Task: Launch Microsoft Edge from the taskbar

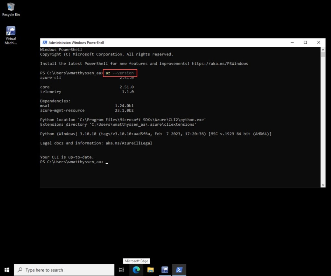Action: click(x=136, y=270)
